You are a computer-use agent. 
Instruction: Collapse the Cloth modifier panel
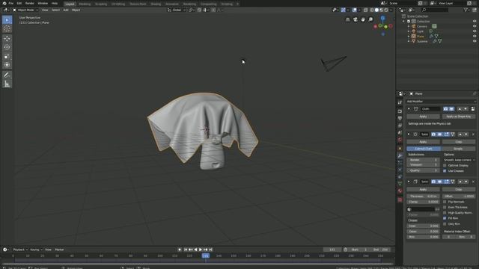(x=409, y=109)
